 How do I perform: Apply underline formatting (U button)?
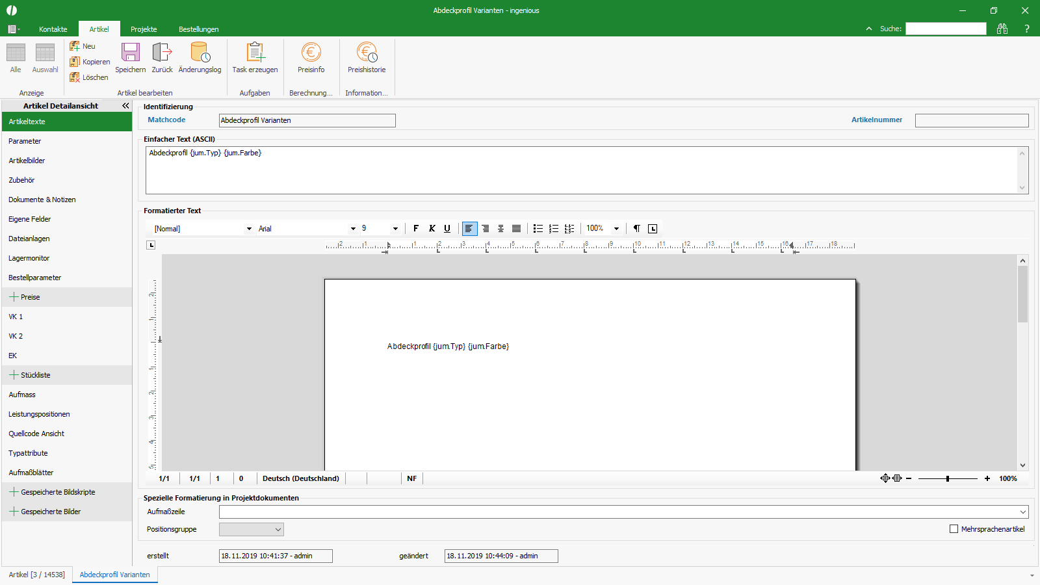click(447, 228)
